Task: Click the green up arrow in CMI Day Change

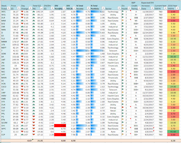Action: [x=22, y=27]
